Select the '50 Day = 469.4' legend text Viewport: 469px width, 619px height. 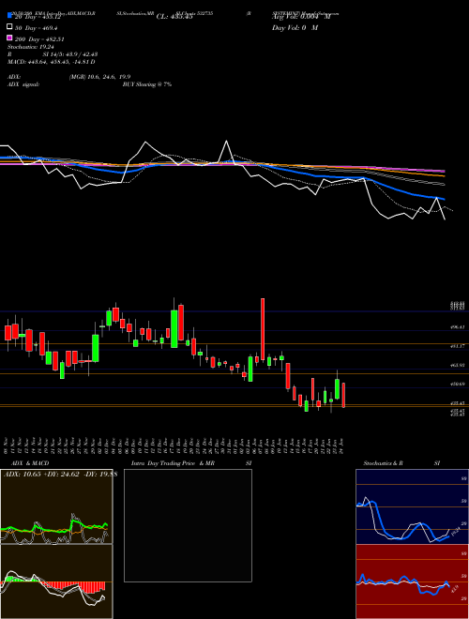pos(37,28)
